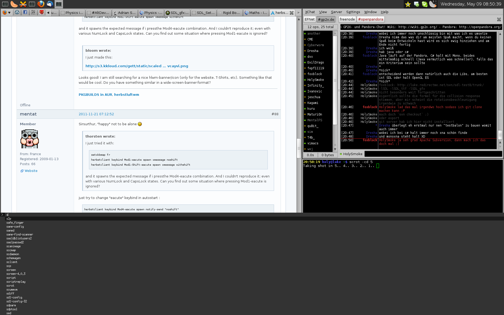
Task: Open the XChat menu
Action: pos(310,12)
